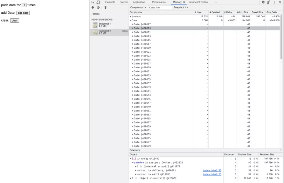The image size is (284, 183).
Task: Add a new panel with plus icon
Action: tap(216, 2)
